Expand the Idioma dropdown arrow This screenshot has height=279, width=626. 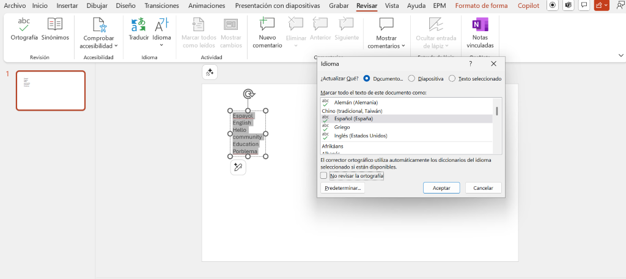pos(161,45)
